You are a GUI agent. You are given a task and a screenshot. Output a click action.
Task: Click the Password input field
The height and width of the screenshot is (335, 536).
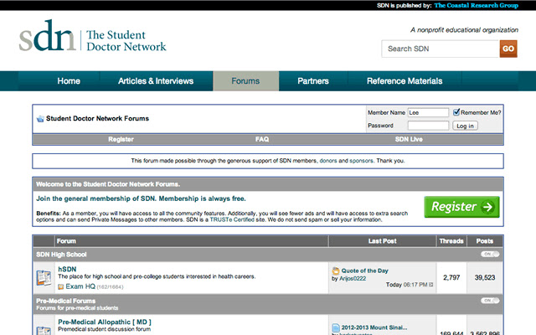pos(428,126)
